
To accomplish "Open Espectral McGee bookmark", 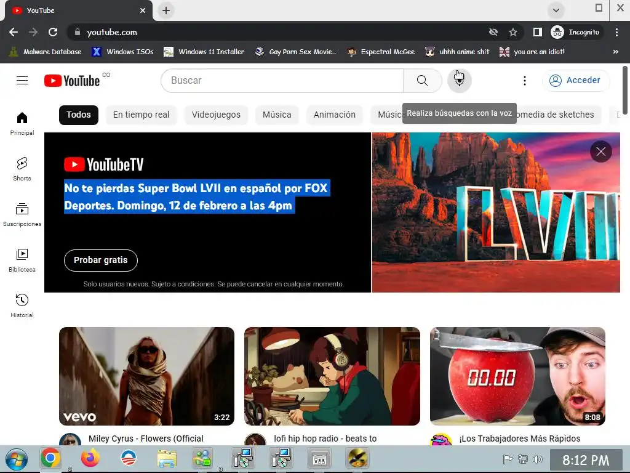I will pyautogui.click(x=381, y=52).
